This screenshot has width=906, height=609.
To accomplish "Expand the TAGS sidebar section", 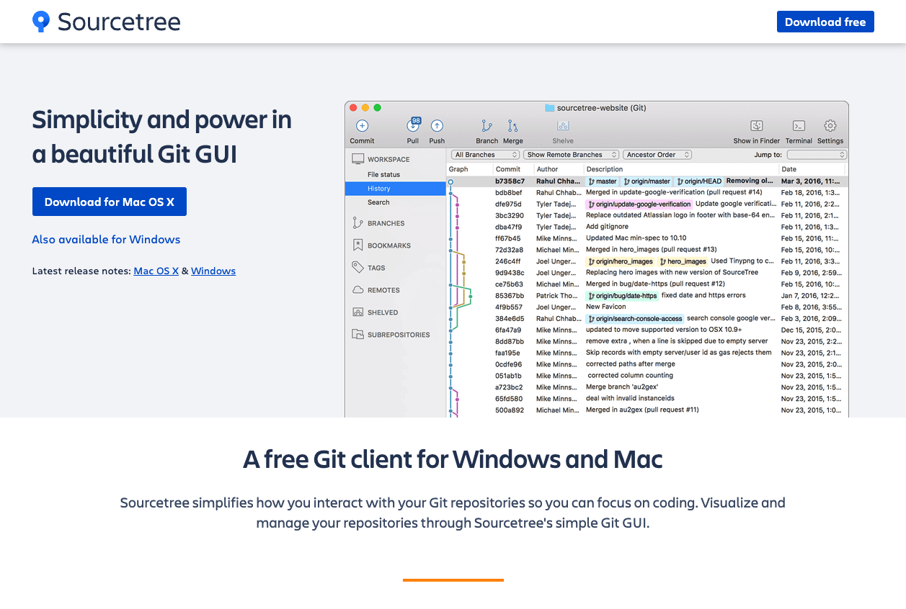I will click(376, 268).
